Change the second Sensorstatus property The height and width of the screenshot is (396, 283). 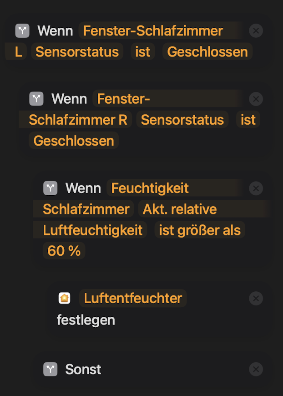pyautogui.click(x=182, y=120)
